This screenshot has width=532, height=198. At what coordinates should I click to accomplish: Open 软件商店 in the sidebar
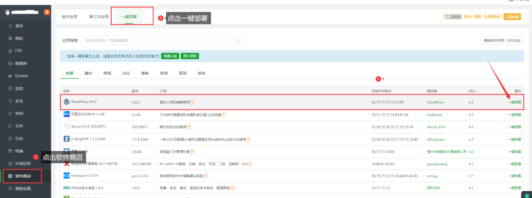point(23,176)
